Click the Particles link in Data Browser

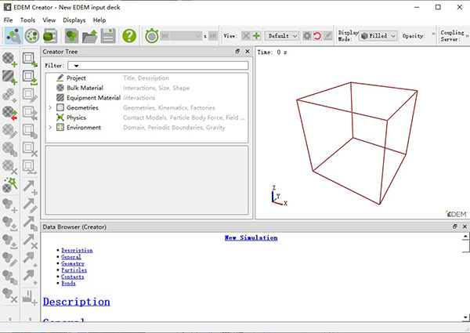(x=72, y=270)
